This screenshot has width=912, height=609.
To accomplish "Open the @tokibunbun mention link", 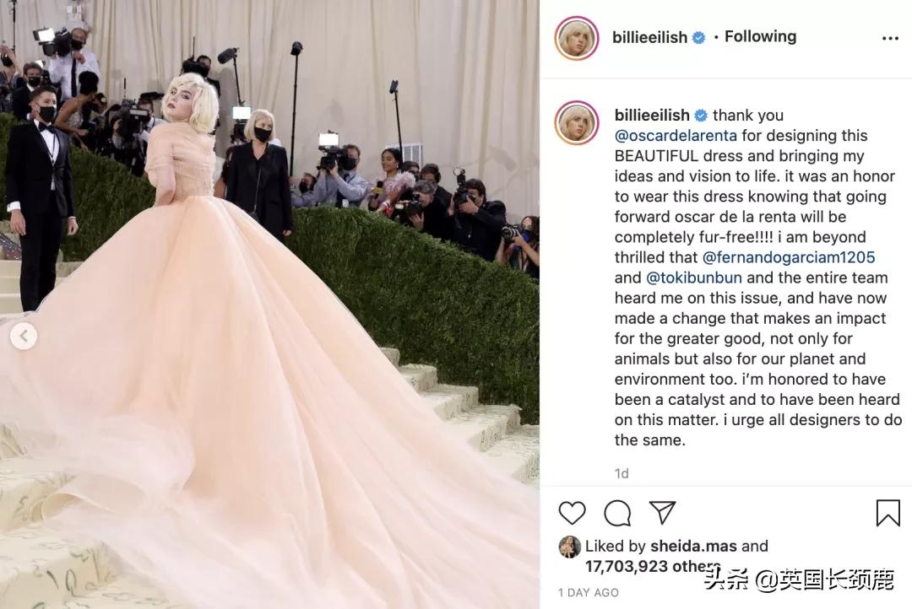I will point(694,278).
